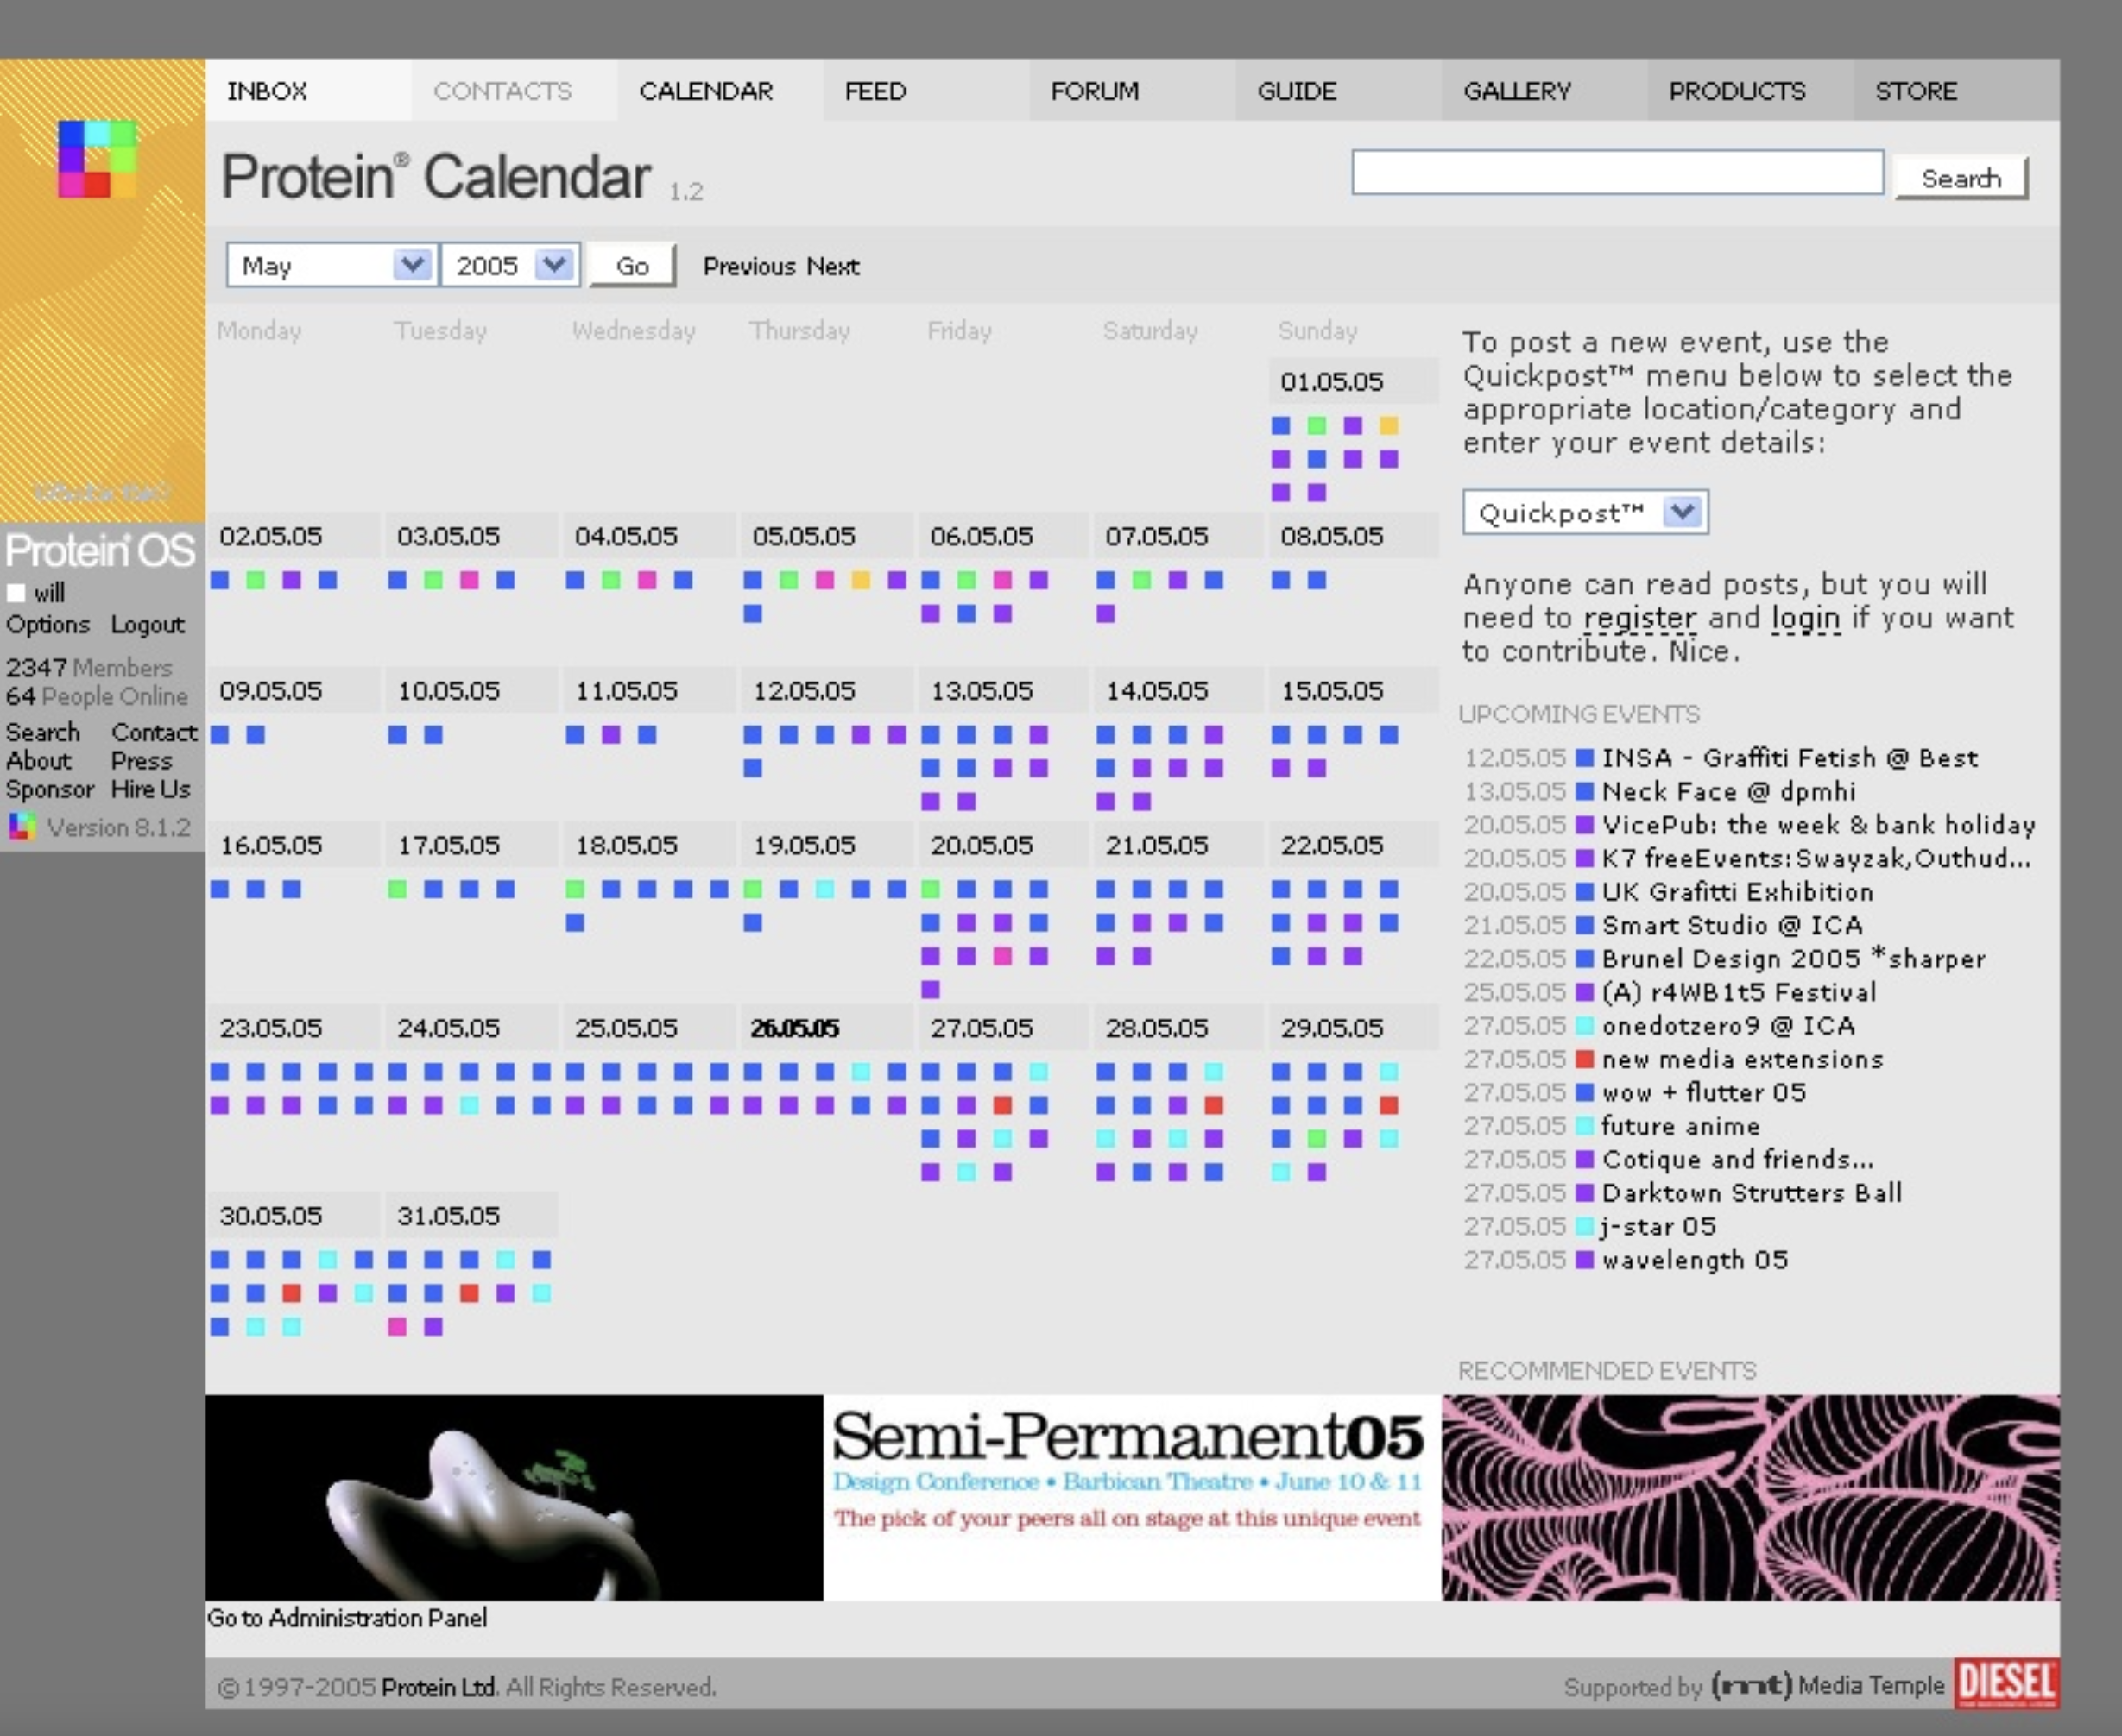Image resolution: width=2122 pixels, height=1736 pixels.
Task: Open the Press link
Action: pos(141,760)
